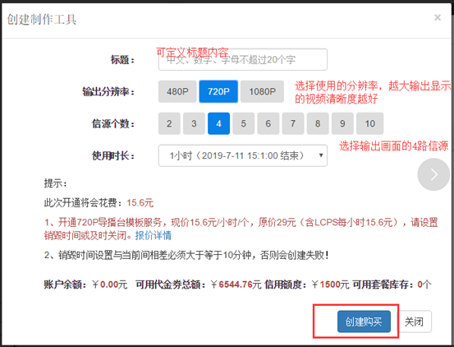Open the 使用时长 duration dropdown

pos(243,155)
